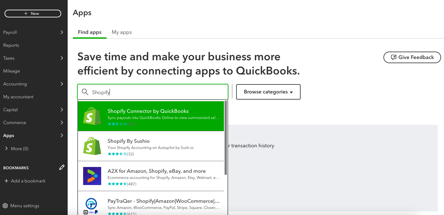Switch to the My apps tab
This screenshot has width=444, height=215.
pyautogui.click(x=122, y=32)
